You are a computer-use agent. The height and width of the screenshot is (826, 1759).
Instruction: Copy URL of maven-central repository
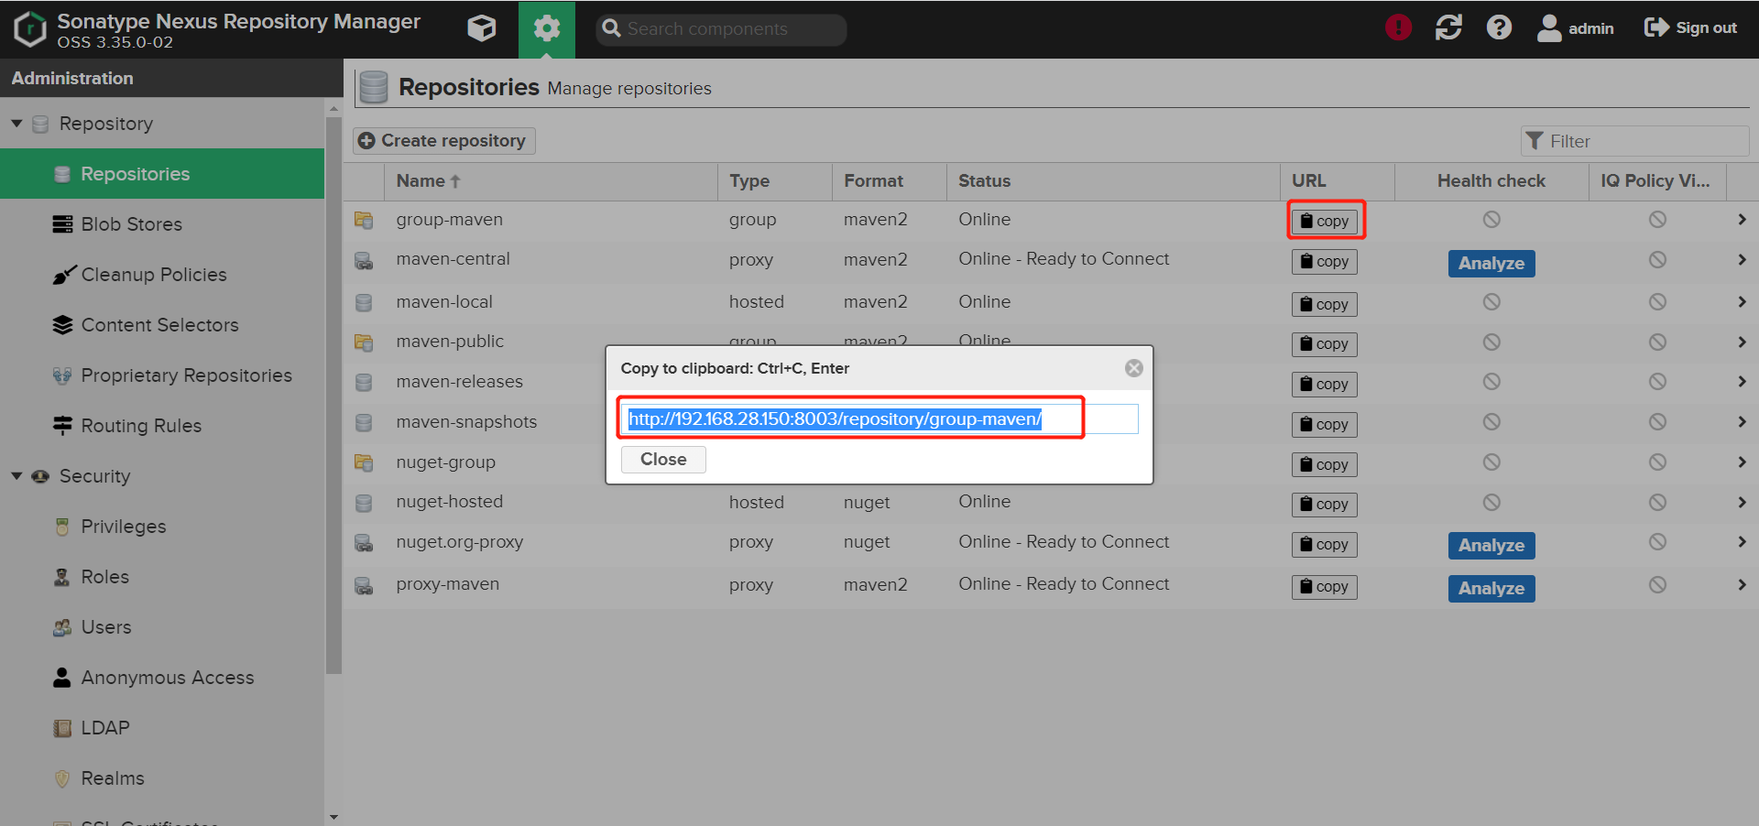(x=1325, y=262)
